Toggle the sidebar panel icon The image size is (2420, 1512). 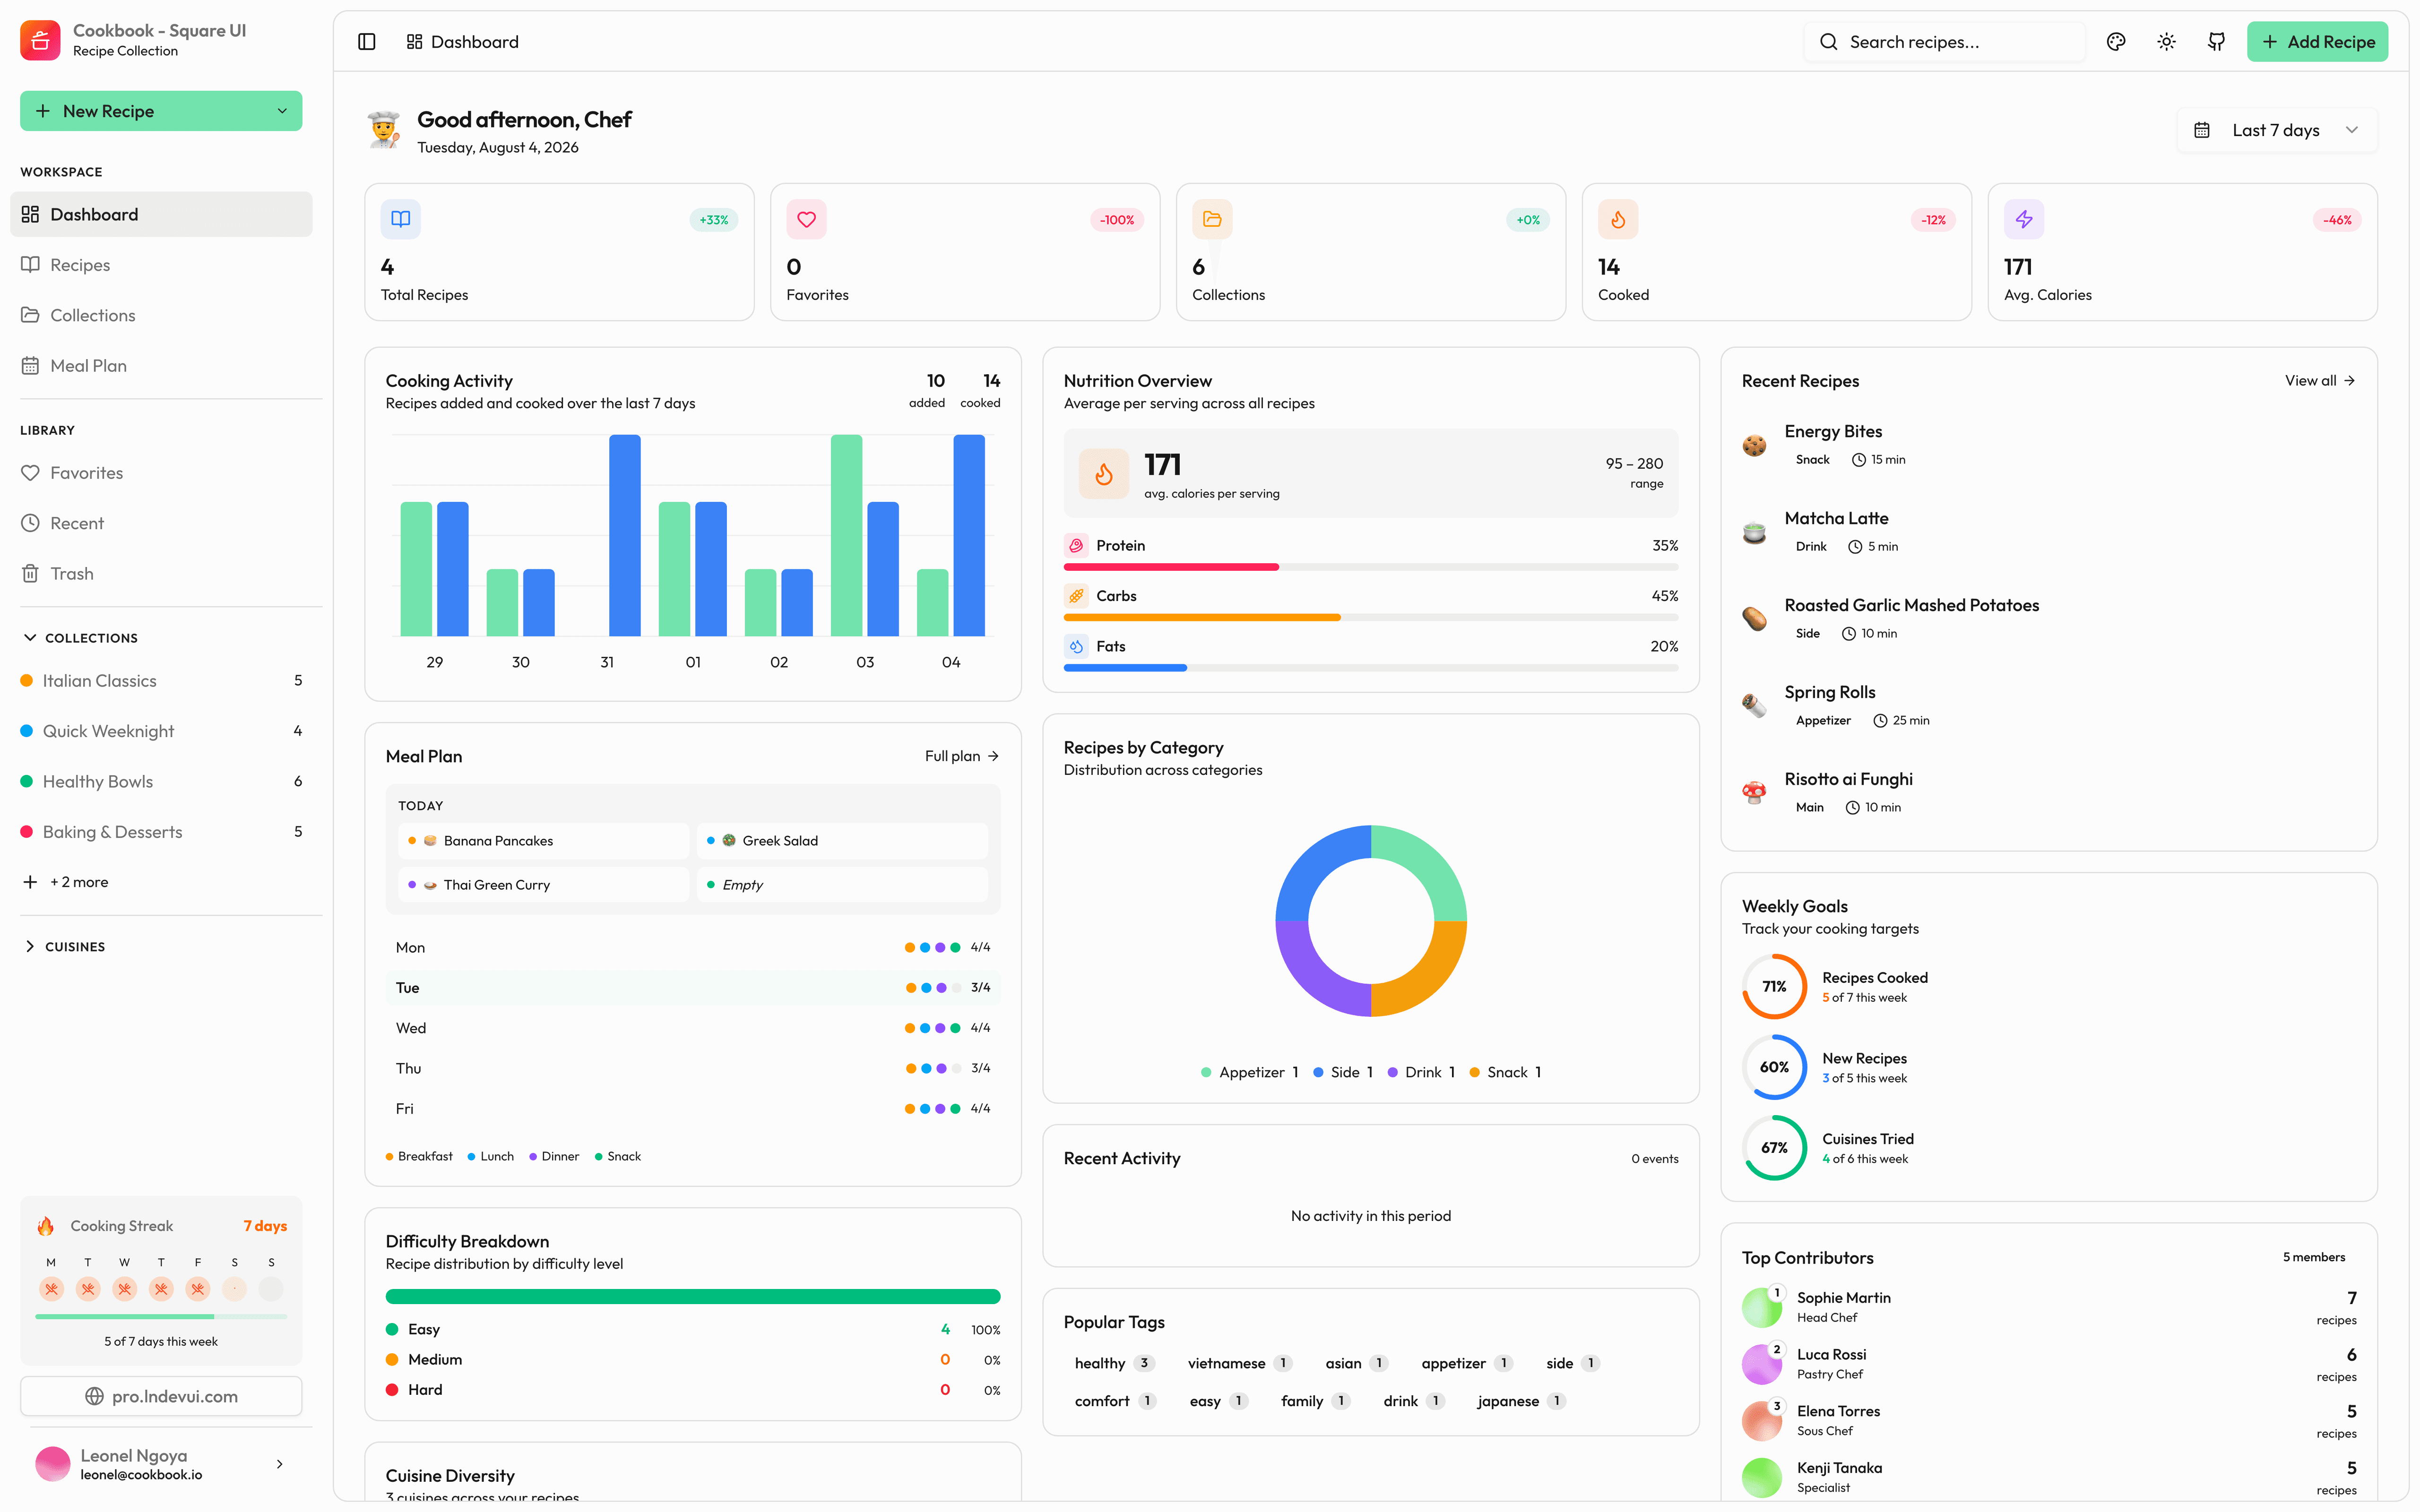pos(366,42)
